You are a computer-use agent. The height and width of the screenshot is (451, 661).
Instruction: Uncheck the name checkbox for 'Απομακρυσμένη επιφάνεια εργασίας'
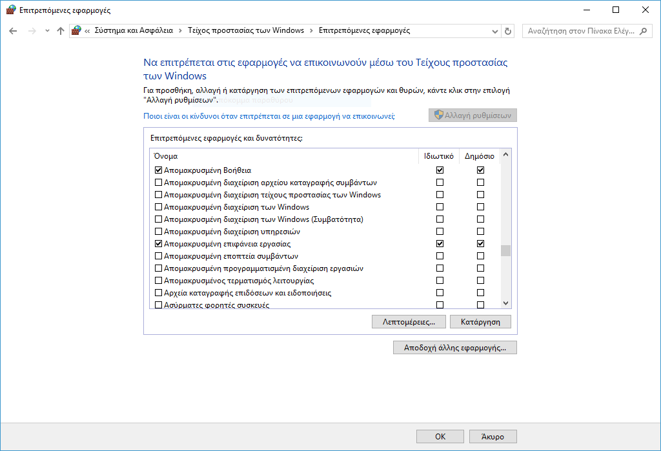coord(159,244)
